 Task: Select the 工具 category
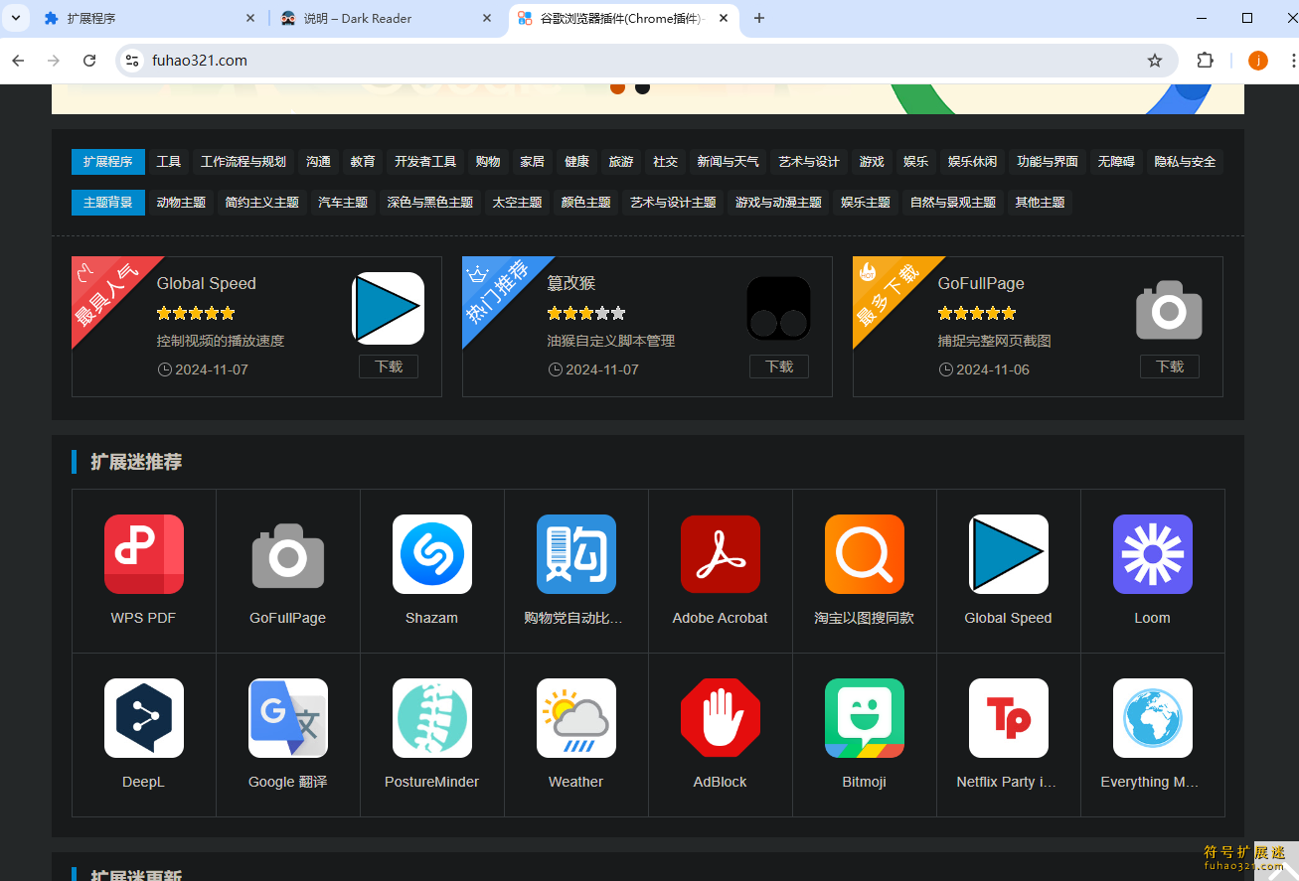coord(169,162)
